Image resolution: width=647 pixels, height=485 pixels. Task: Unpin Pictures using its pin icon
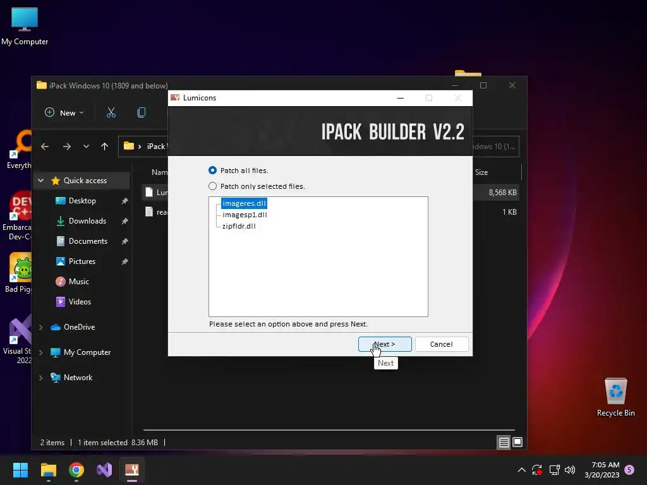[124, 261]
